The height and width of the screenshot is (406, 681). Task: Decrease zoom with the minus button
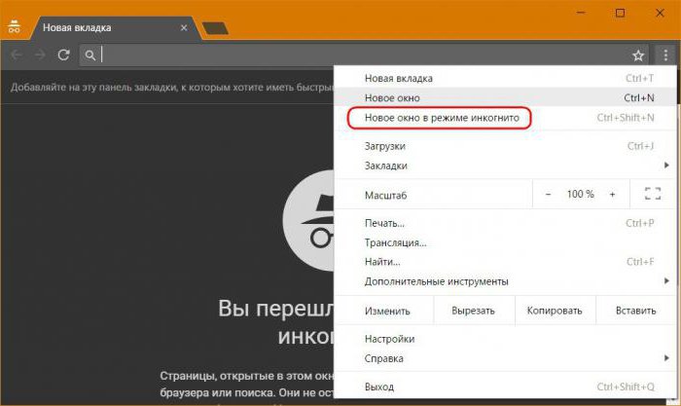click(x=548, y=195)
